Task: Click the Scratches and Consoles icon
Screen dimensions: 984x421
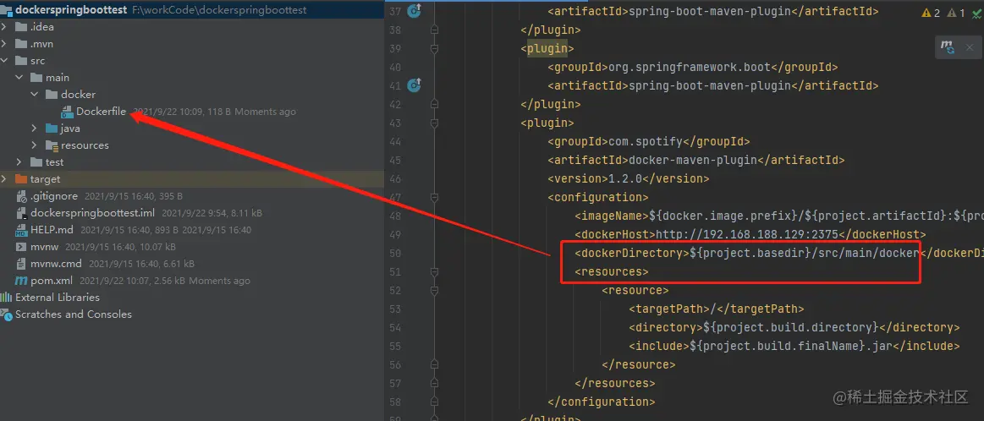Action: pos(6,315)
